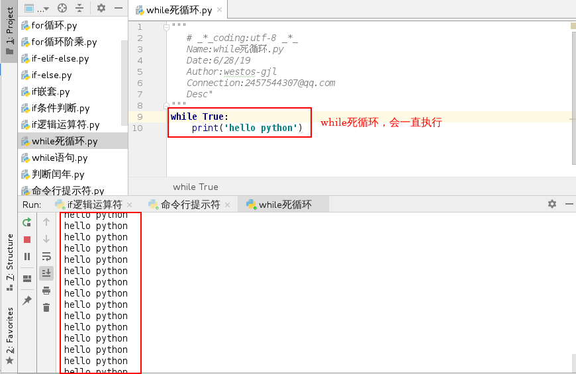
Task: Close the 命令行提示符 run tab
Action: click(227, 205)
